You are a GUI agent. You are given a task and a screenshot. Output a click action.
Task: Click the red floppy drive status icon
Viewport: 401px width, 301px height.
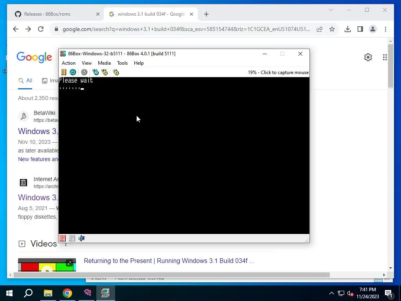63,238
